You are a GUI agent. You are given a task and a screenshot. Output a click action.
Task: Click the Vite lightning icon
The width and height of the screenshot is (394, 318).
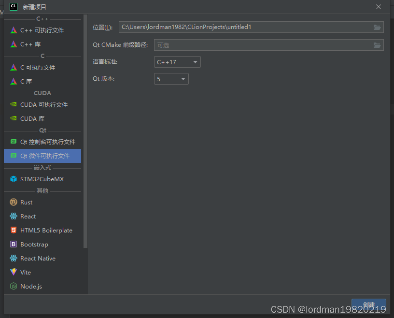pos(14,272)
